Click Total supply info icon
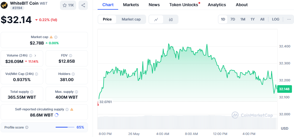The image size is (294, 137). pos(32,92)
